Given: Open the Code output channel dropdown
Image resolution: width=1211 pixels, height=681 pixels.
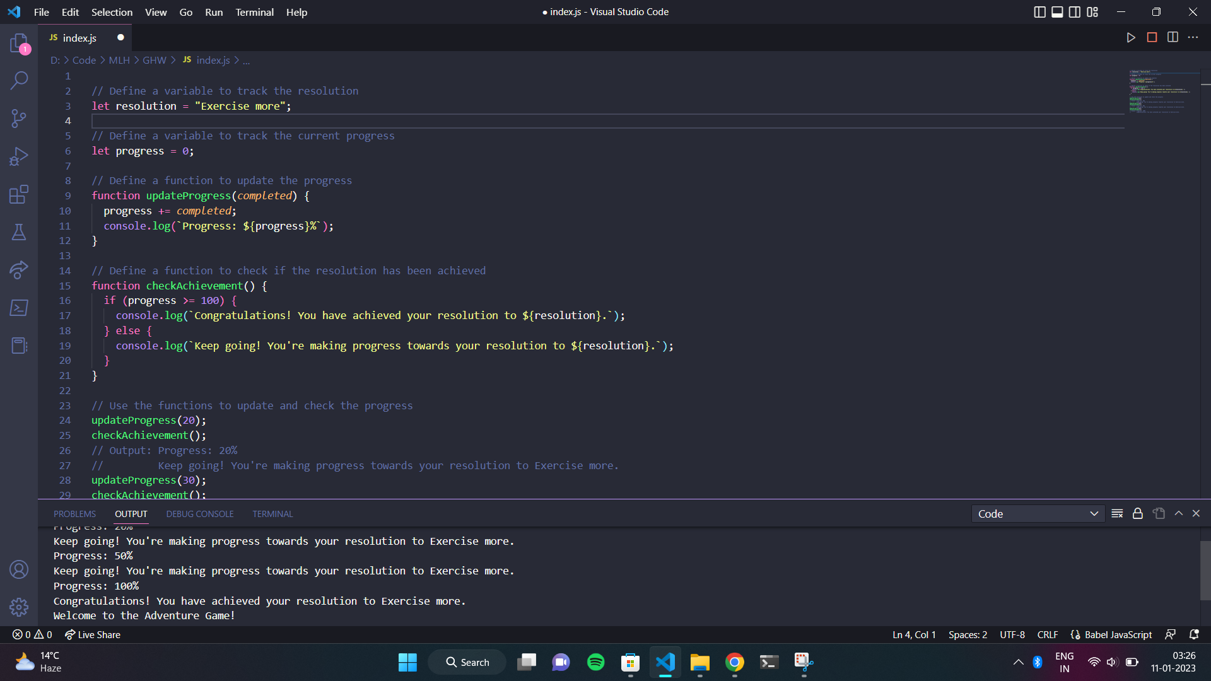Looking at the screenshot, I should [1038, 514].
